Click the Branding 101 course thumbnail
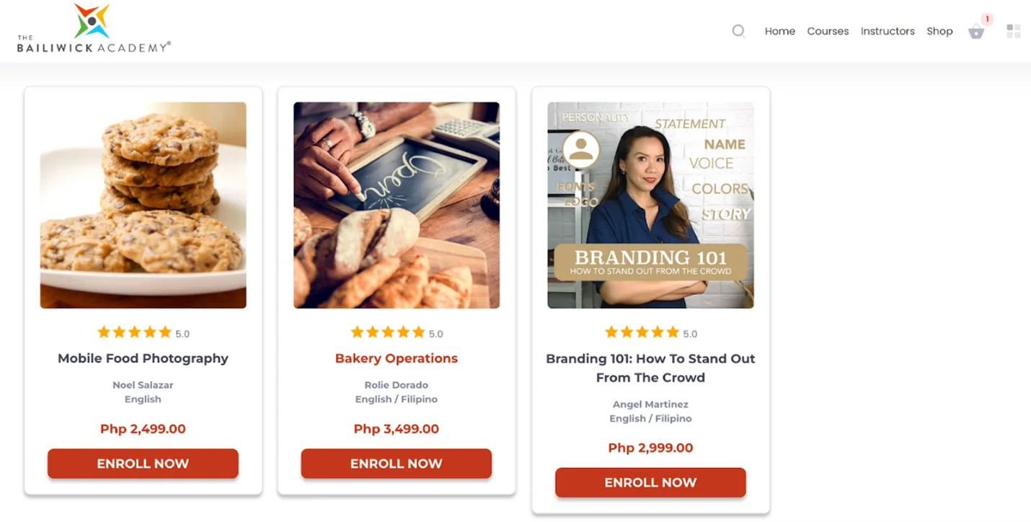 tap(650, 205)
